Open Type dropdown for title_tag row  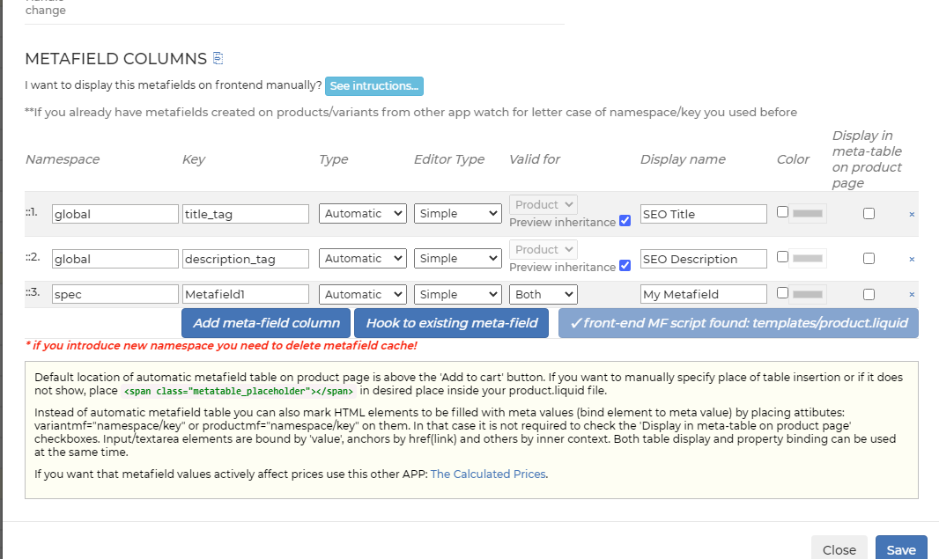362,214
